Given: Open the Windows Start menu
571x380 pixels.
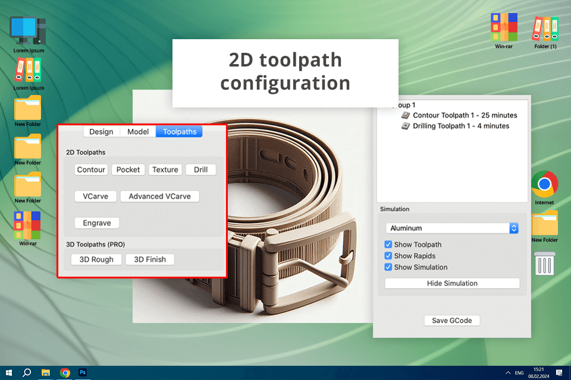Looking at the screenshot, I should (9, 373).
